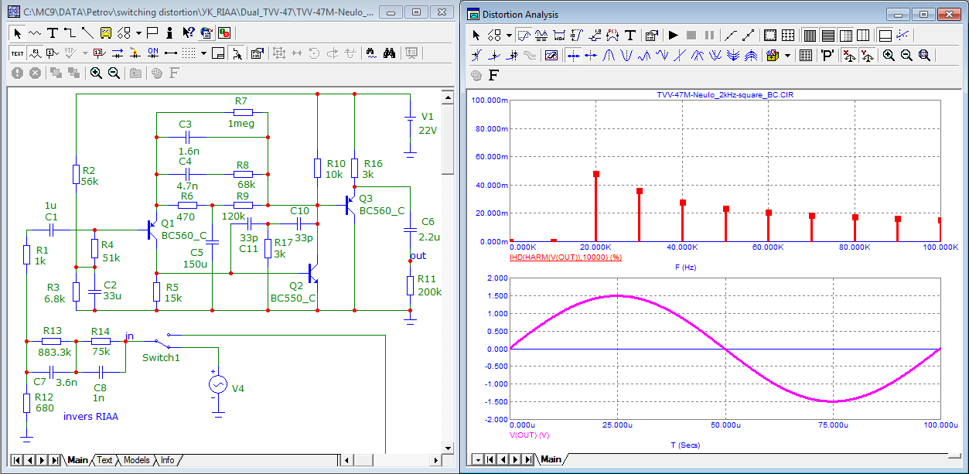Select the diagonal wire drawing tool
Viewport: 969px width, 474px height.
(x=87, y=33)
